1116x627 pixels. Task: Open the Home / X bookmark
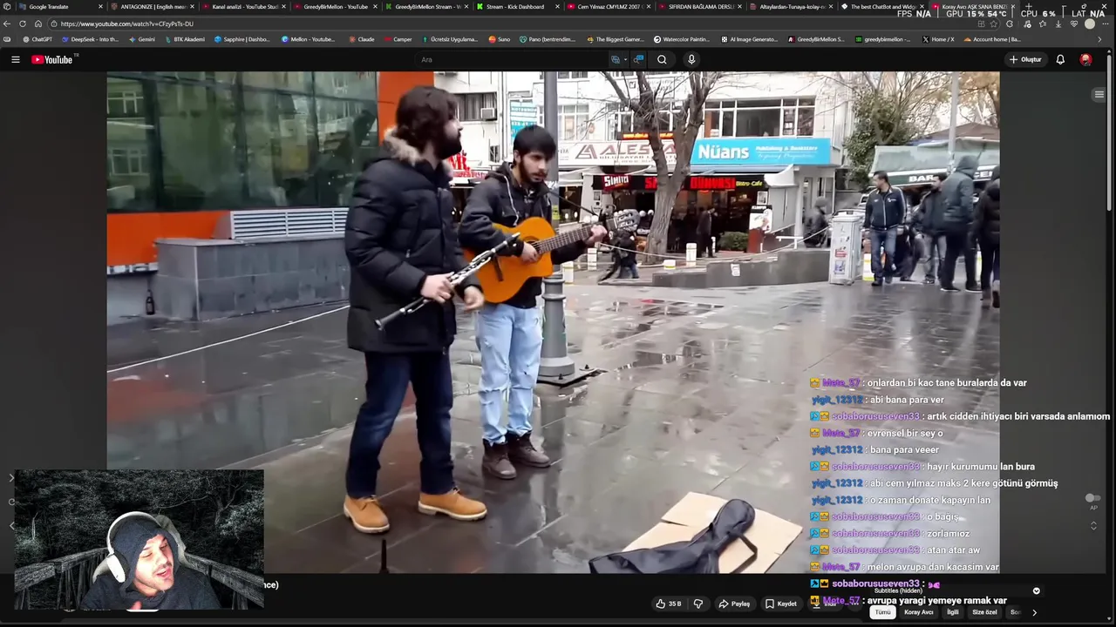pyautogui.click(x=938, y=39)
